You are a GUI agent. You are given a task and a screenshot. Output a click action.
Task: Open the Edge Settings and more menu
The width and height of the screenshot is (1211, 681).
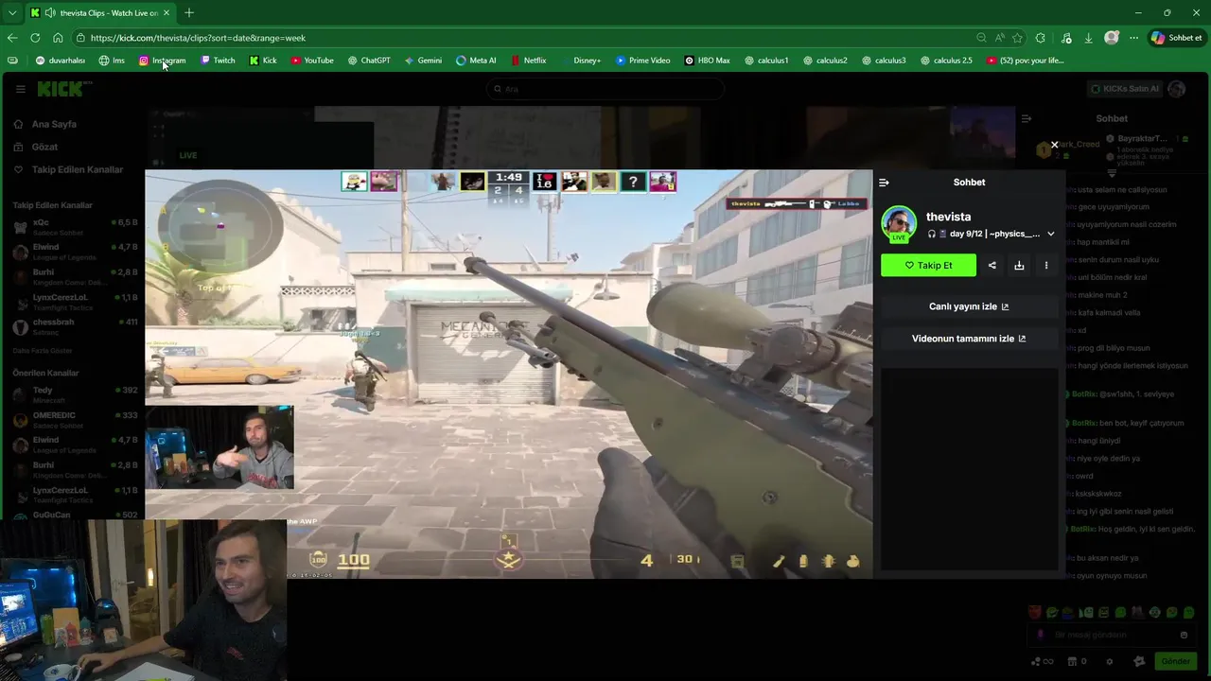pos(1133,38)
